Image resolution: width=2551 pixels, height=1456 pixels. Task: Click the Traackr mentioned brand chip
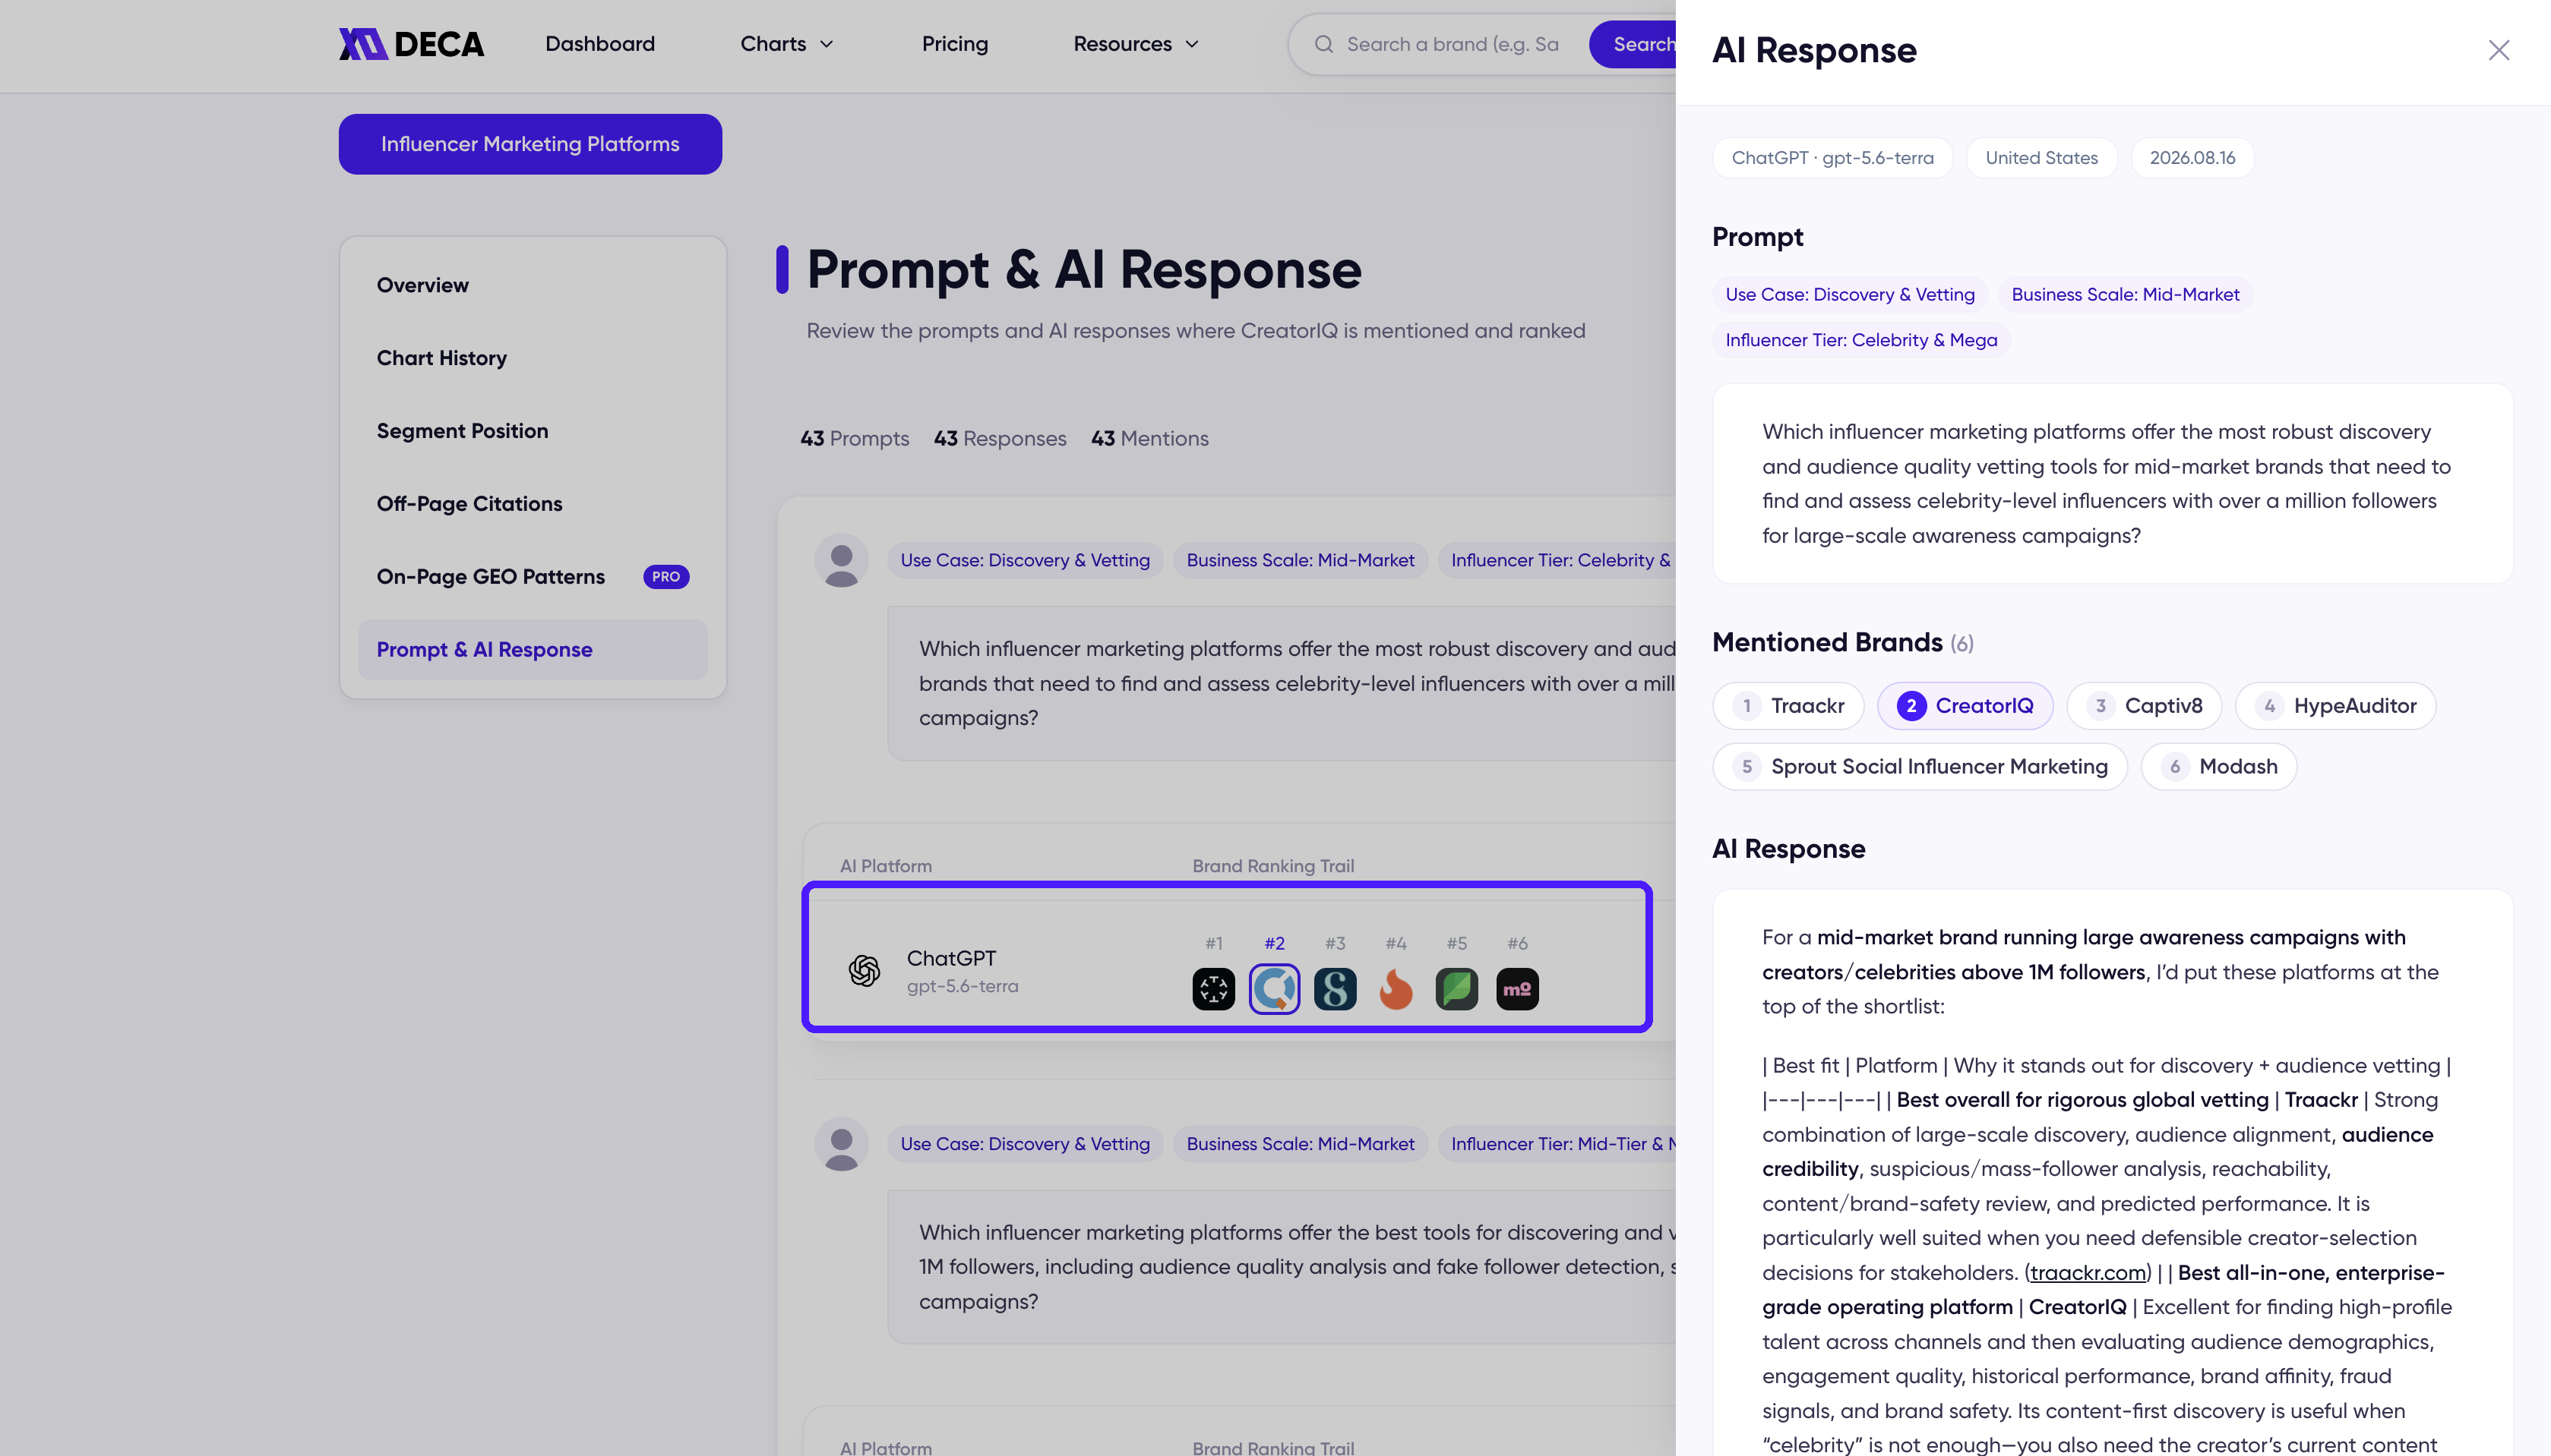pos(1789,706)
